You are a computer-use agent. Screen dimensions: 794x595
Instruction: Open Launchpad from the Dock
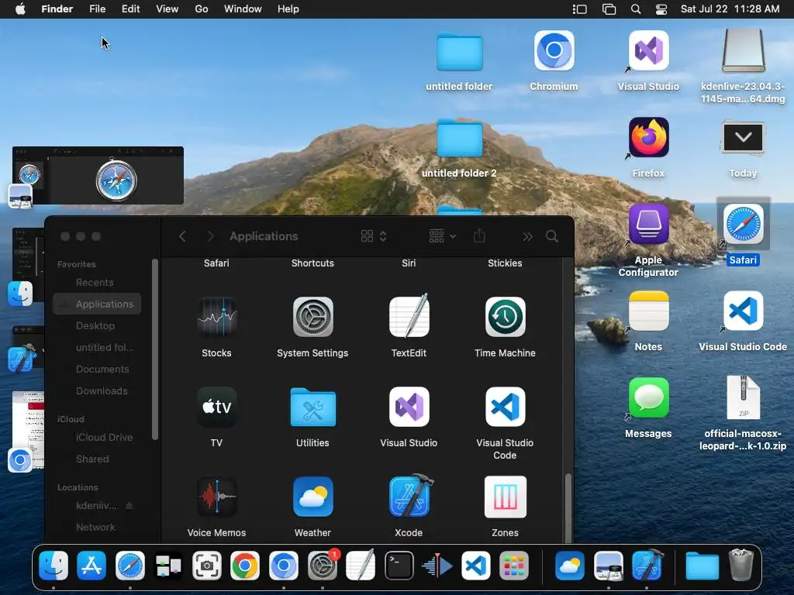[514, 566]
